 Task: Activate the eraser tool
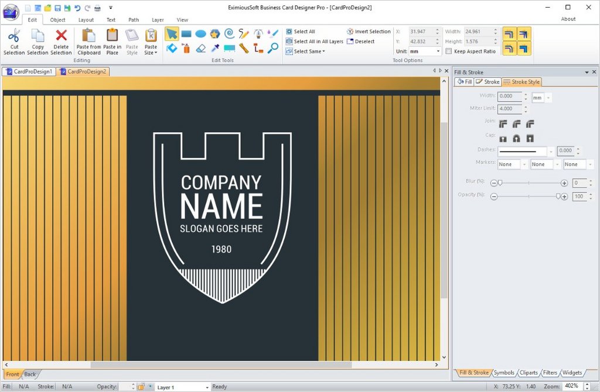coord(201,48)
